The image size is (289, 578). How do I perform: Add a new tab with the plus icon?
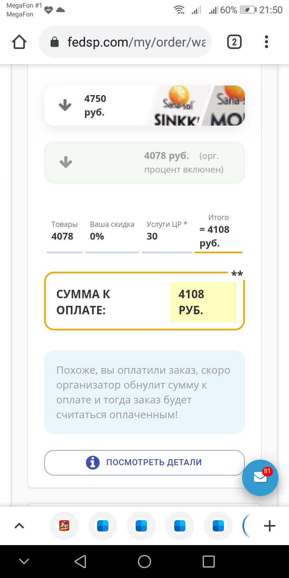270,525
